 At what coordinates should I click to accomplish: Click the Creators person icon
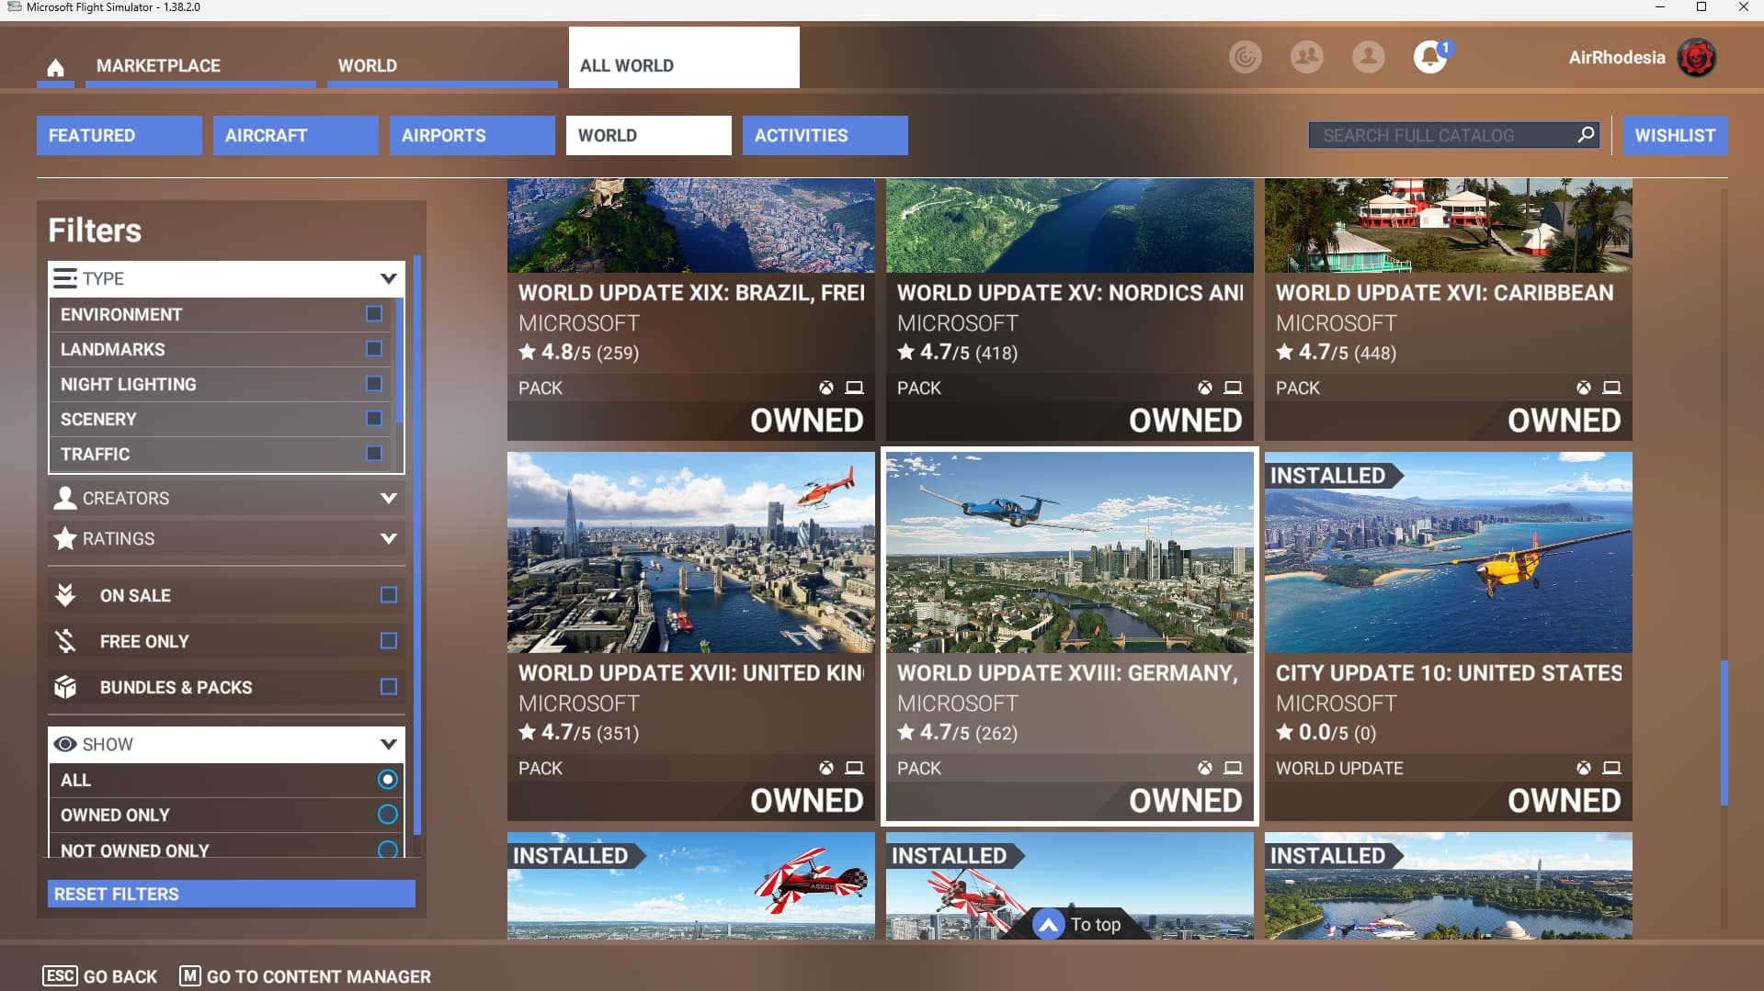coord(64,498)
